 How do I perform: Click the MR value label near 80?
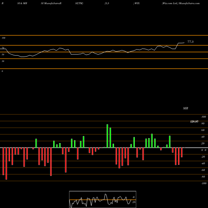point(194,121)
